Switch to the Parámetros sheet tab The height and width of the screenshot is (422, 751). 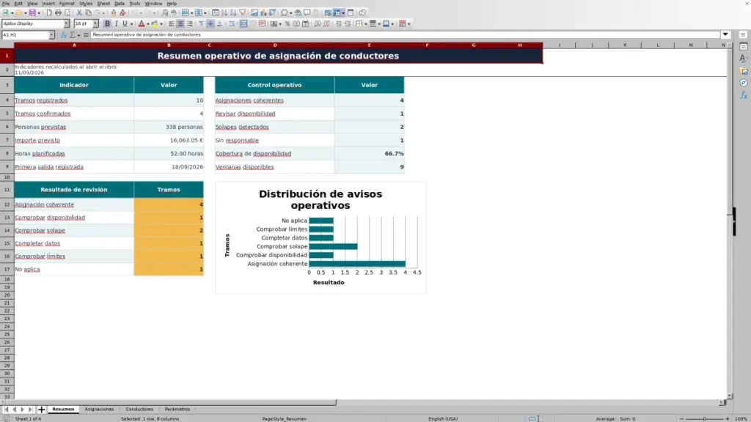(x=177, y=410)
